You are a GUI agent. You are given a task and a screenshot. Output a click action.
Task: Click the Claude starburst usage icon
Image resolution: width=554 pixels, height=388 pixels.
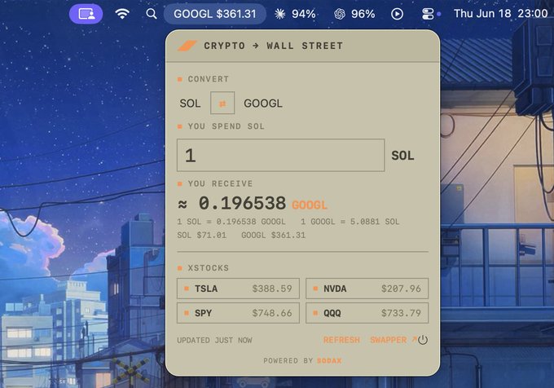[279, 14]
